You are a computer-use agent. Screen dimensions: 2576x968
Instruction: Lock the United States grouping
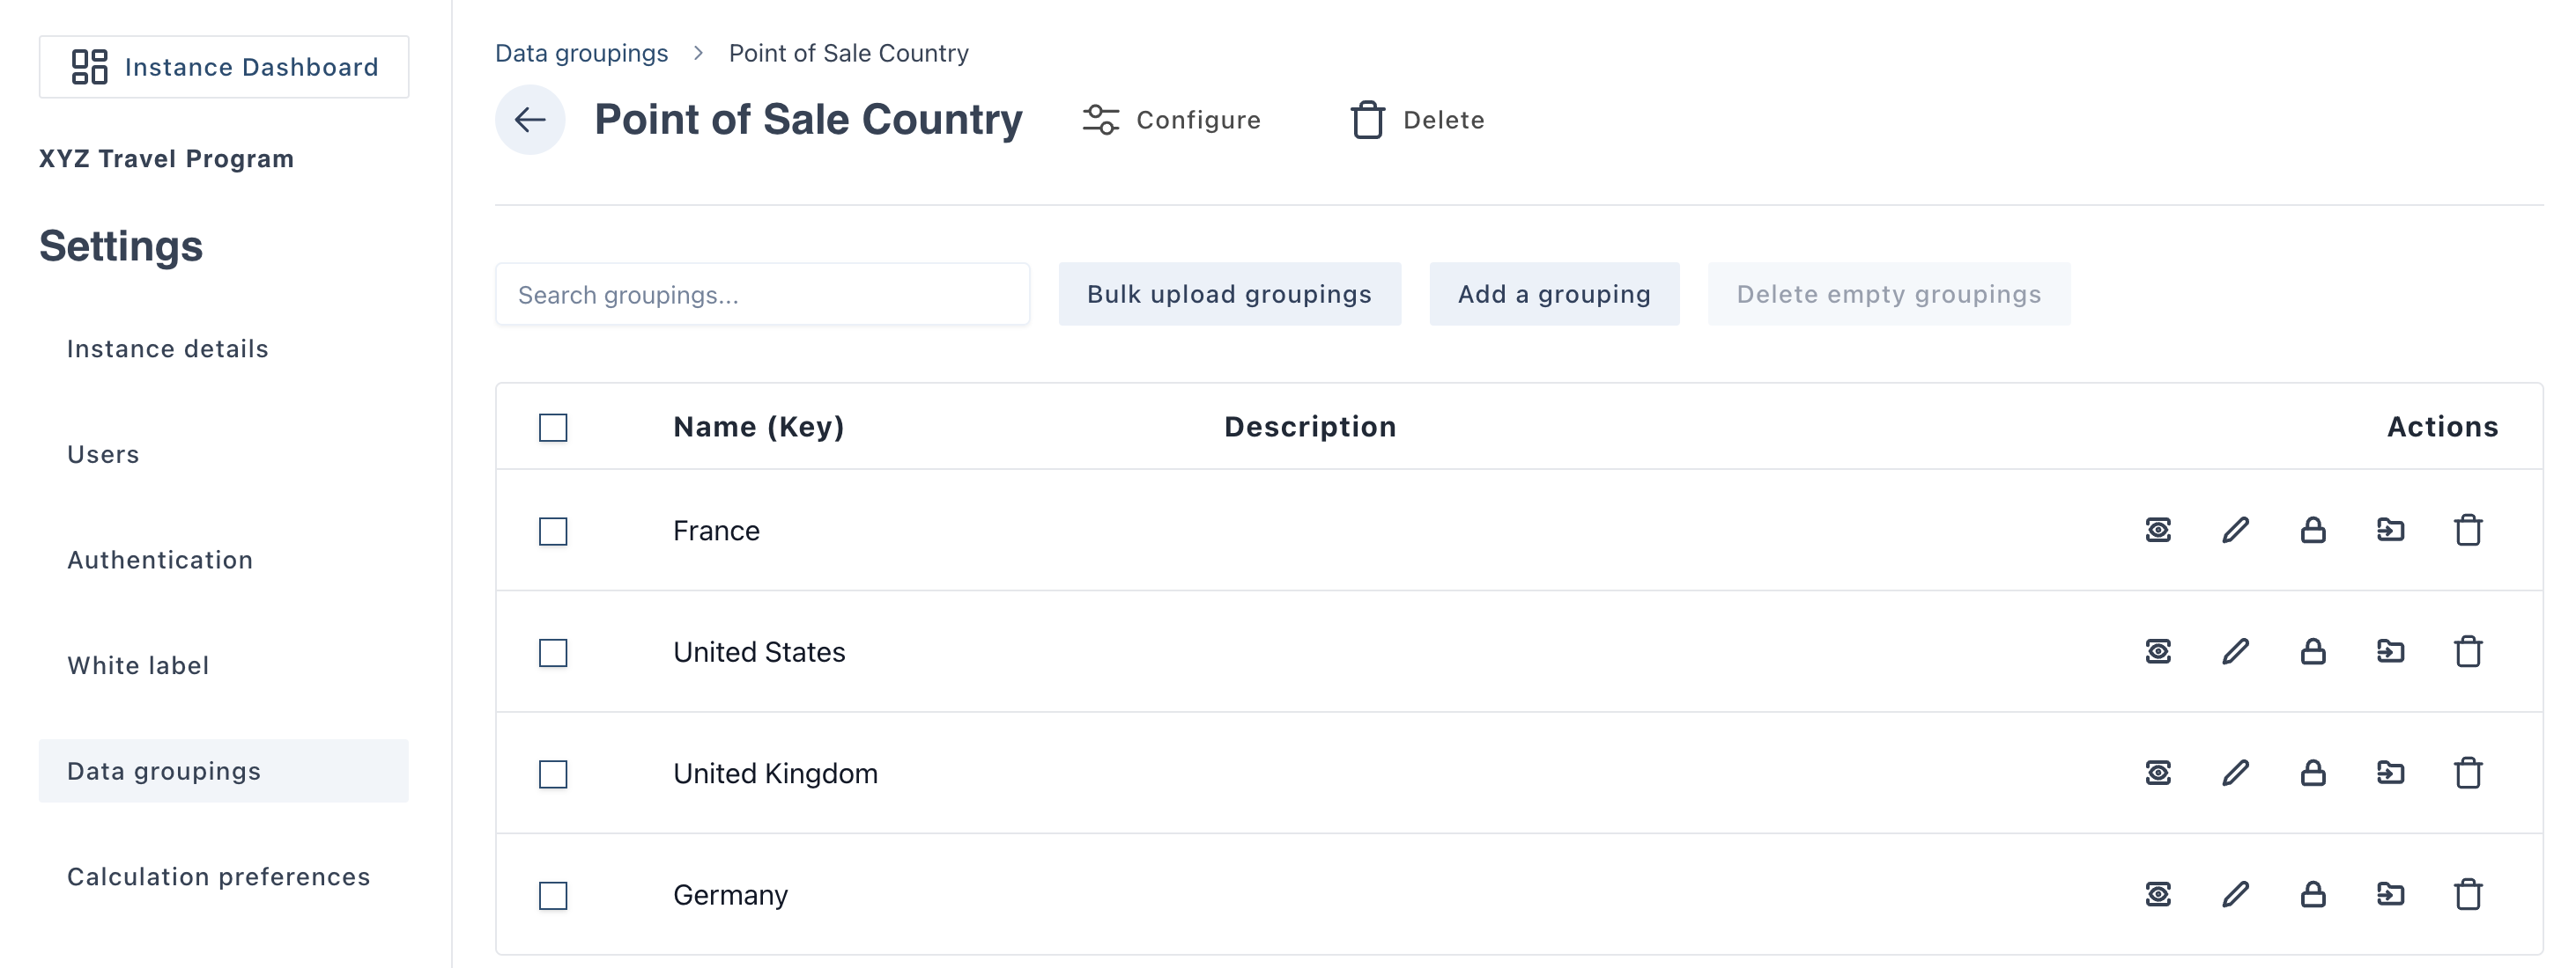(2312, 652)
